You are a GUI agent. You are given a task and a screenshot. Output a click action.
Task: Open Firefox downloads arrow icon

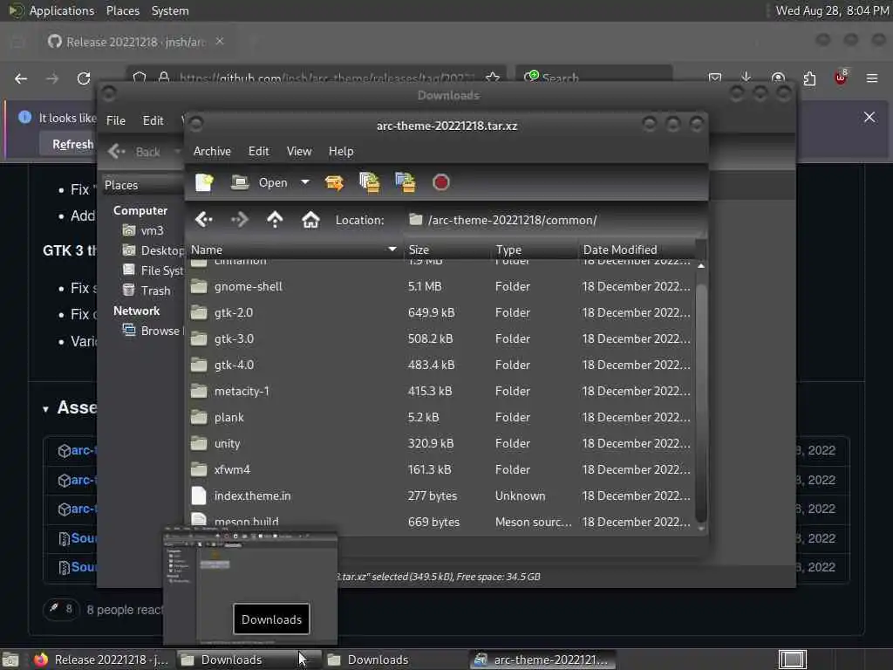(746, 78)
